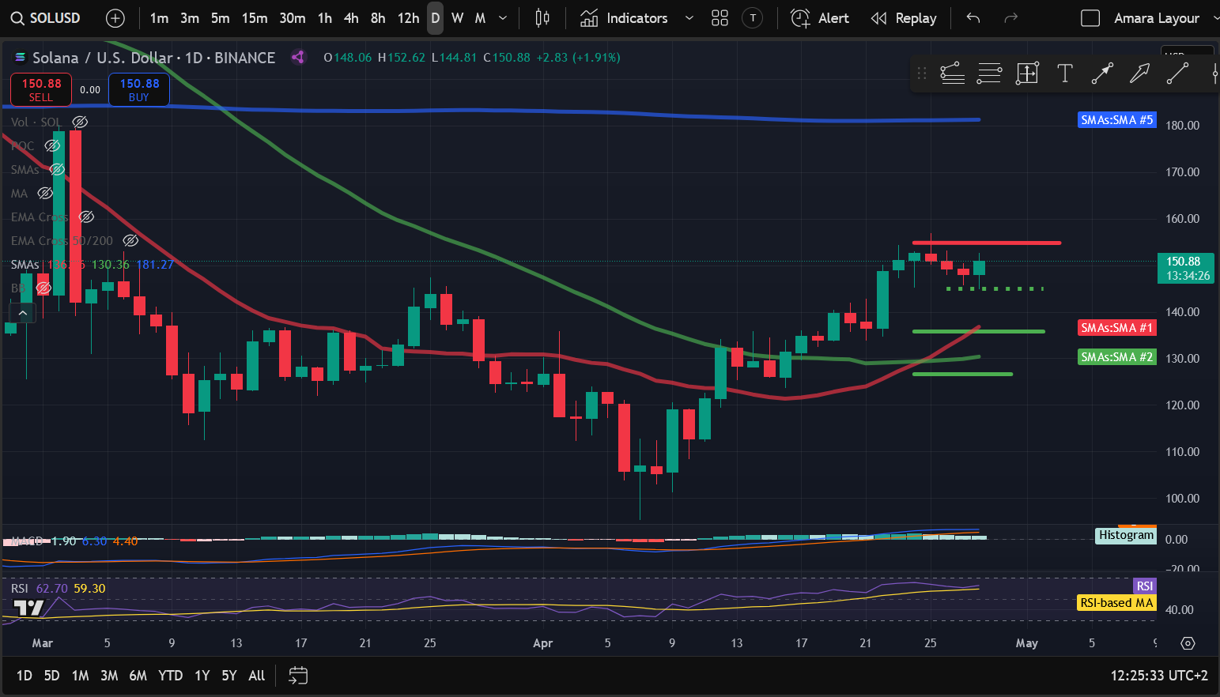Open the indicator templates grid icon
This screenshot has width=1220, height=697.
(720, 18)
